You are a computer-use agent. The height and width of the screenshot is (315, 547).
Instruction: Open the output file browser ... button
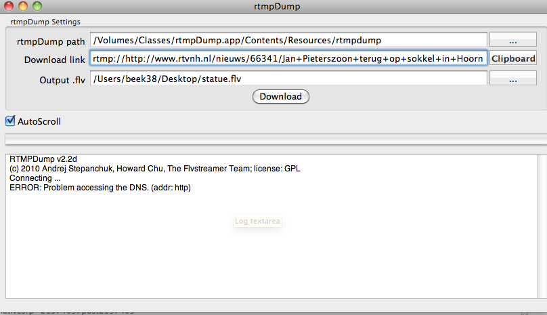(512, 79)
